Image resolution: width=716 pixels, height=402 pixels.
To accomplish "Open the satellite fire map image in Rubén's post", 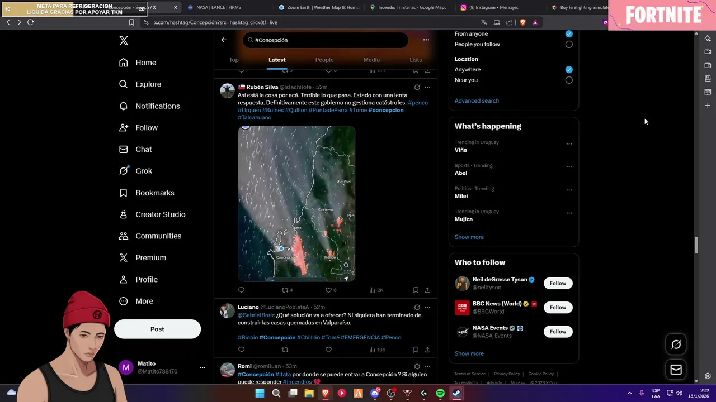I will (296, 204).
